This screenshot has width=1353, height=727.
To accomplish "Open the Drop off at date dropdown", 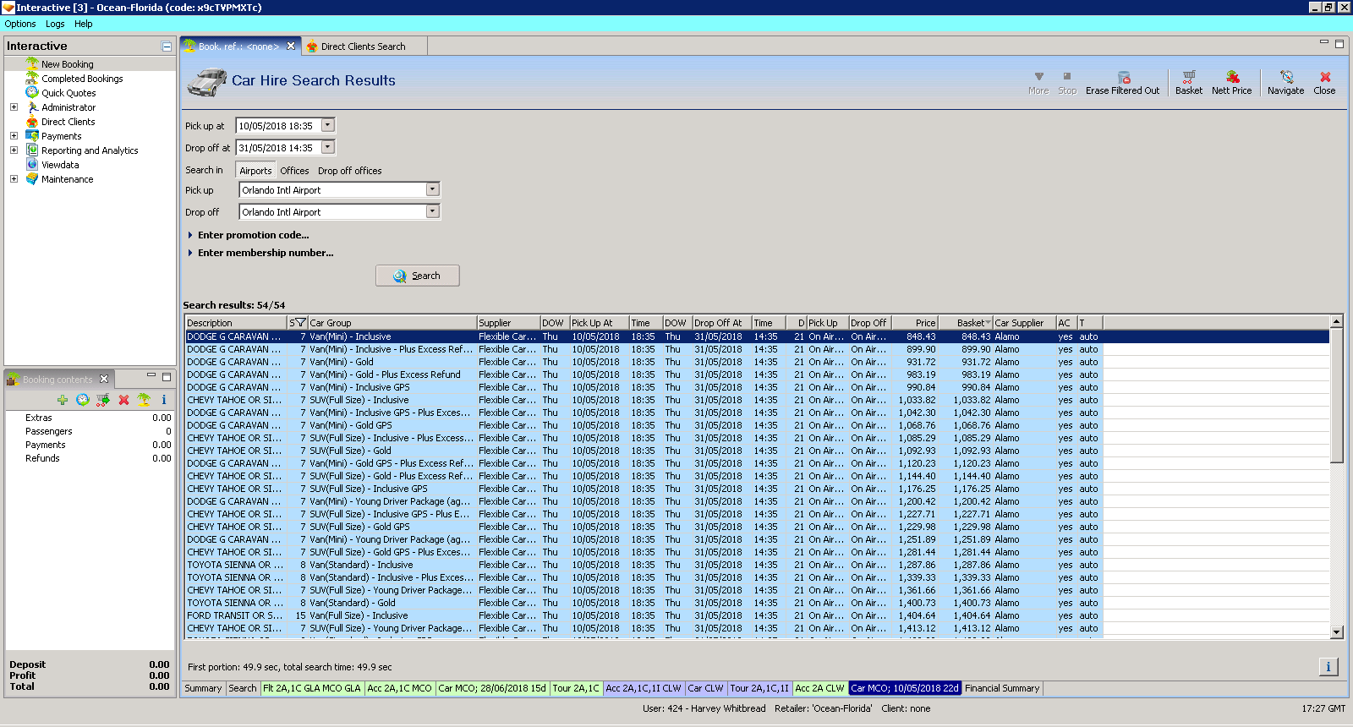I will point(328,148).
